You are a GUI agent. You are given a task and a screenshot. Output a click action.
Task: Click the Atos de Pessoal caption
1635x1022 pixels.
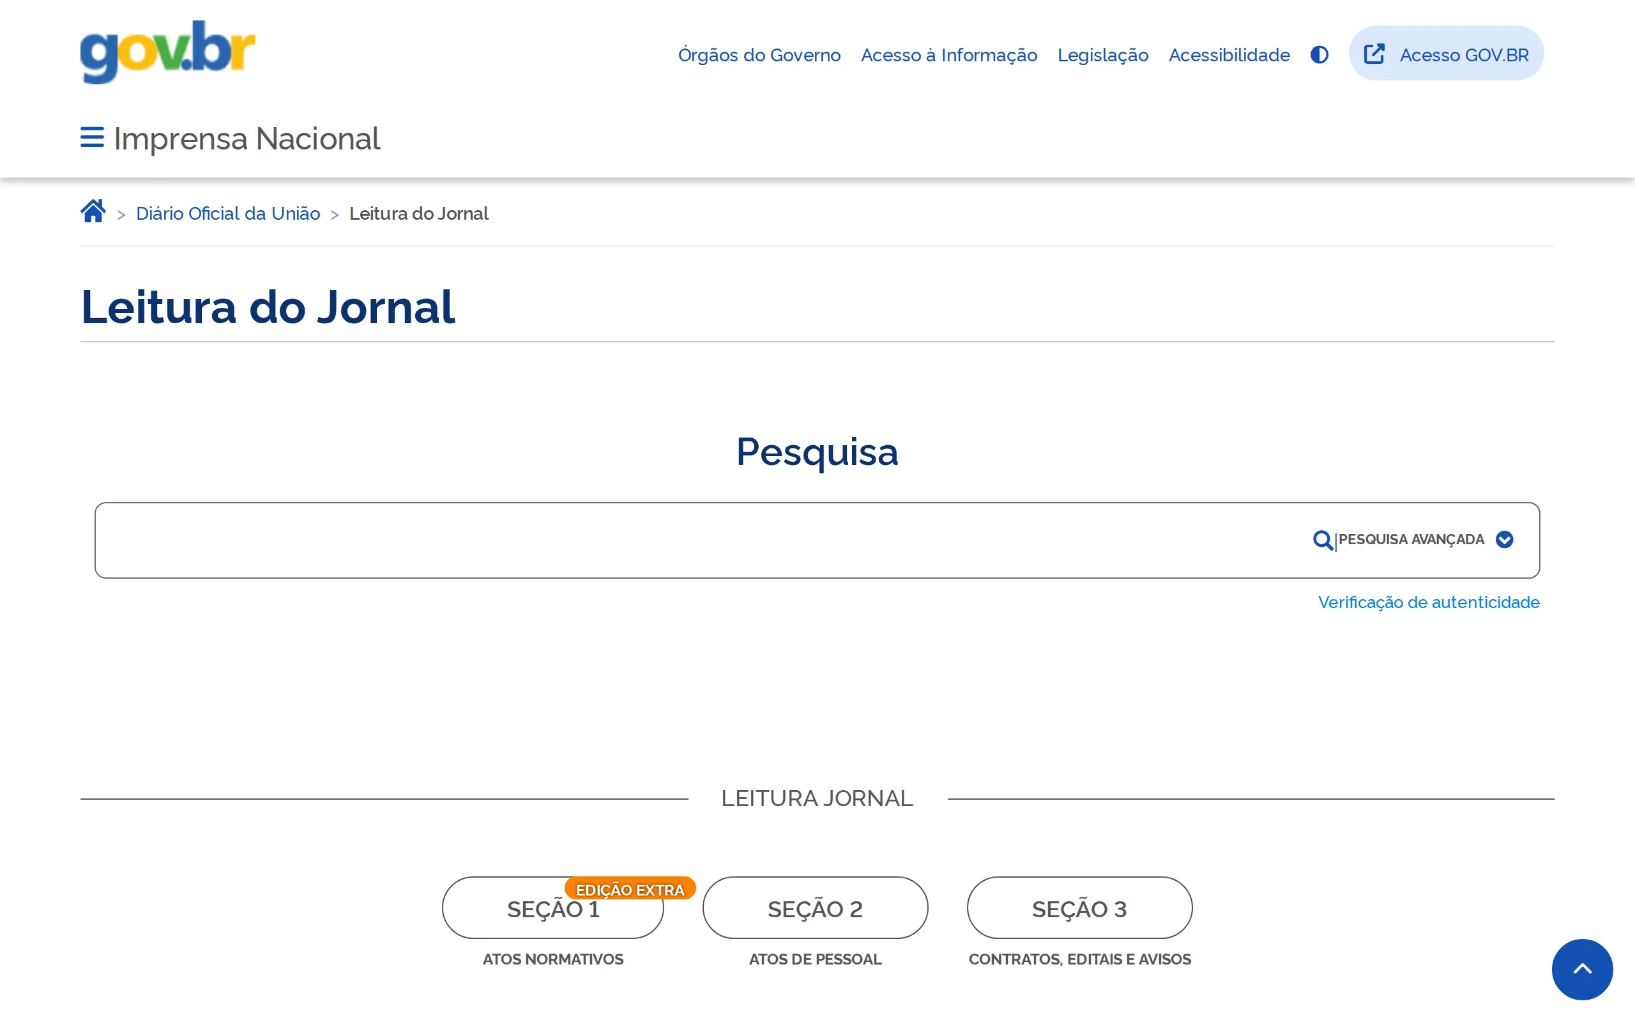point(815,959)
